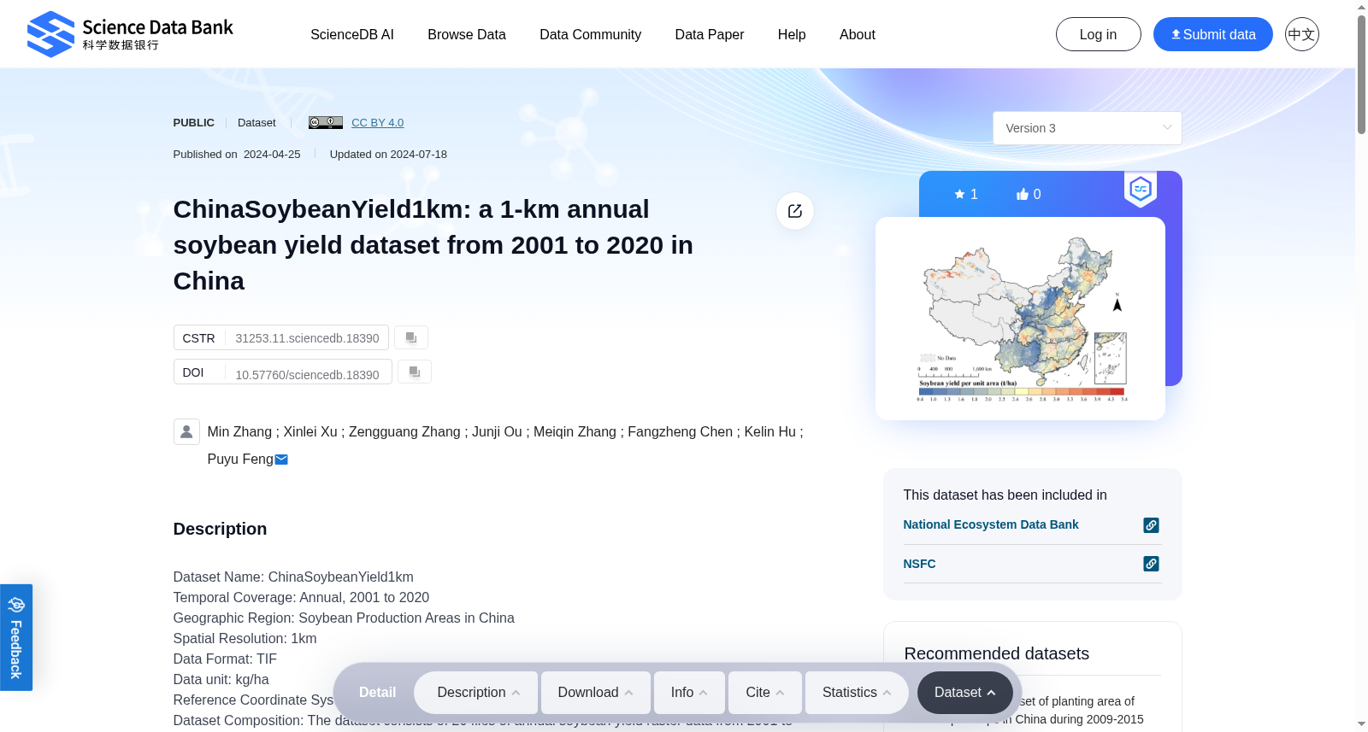Open the Data Paper menu
Image resolution: width=1368 pixels, height=732 pixels.
pos(710,34)
